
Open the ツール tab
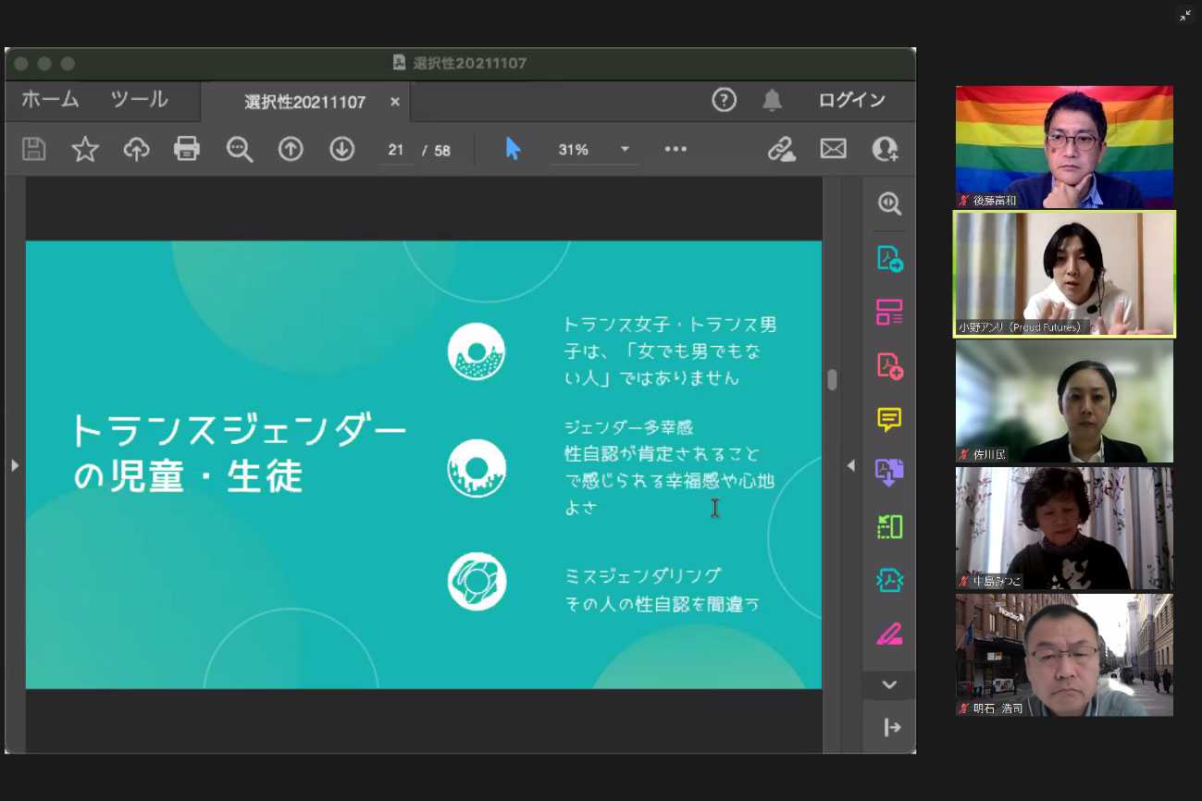pyautogui.click(x=139, y=100)
